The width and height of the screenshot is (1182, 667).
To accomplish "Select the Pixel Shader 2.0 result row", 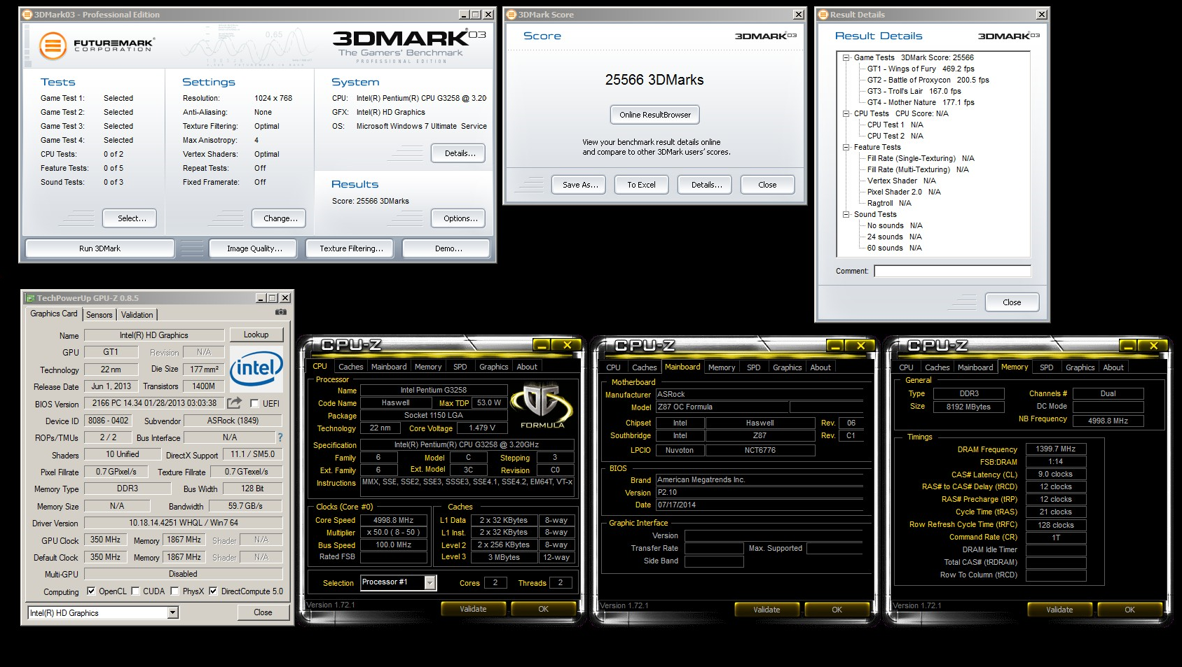I will [904, 192].
